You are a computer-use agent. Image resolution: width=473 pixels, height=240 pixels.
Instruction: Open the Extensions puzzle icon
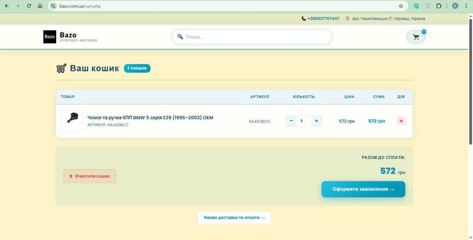tap(438, 6)
